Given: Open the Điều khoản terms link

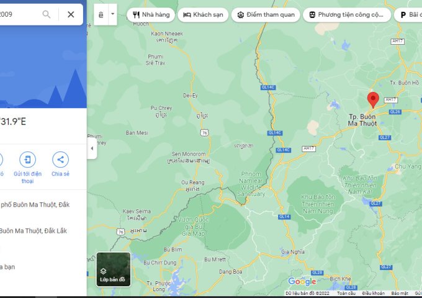Looking at the screenshot, I should [374, 293].
